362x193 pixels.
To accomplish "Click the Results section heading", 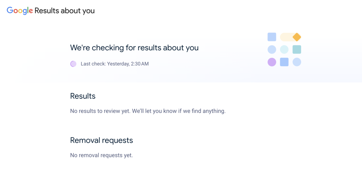I will coord(83,96).
